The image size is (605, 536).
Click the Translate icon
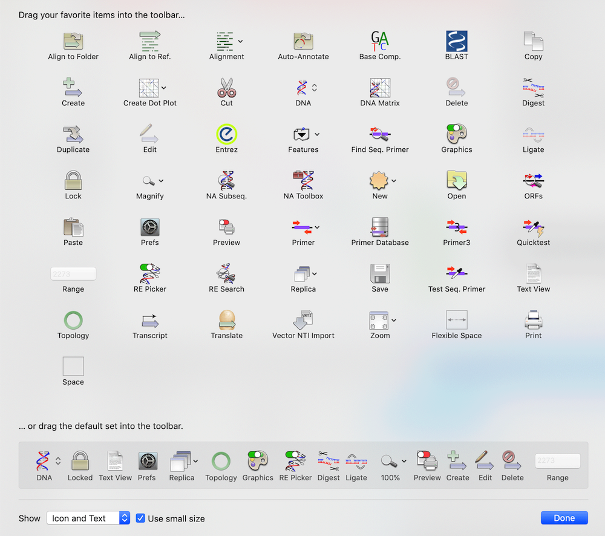point(226,320)
